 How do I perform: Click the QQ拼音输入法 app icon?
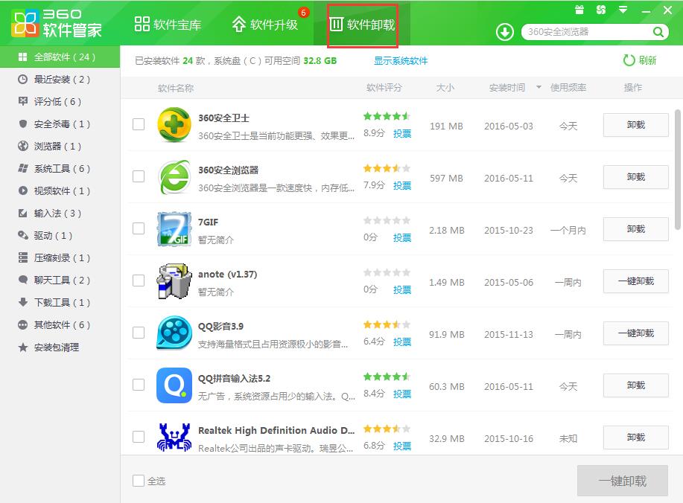174,385
